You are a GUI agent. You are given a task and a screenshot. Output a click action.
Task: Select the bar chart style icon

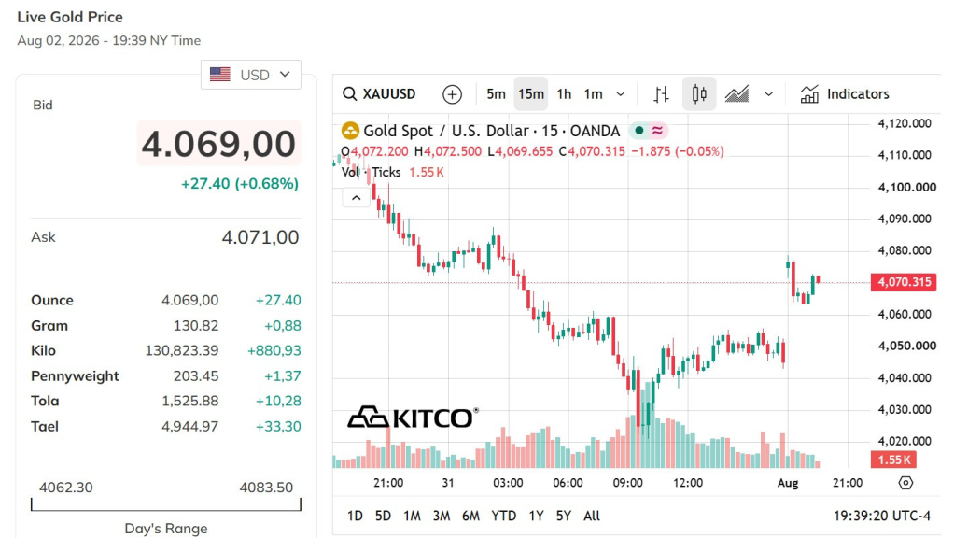[661, 94]
